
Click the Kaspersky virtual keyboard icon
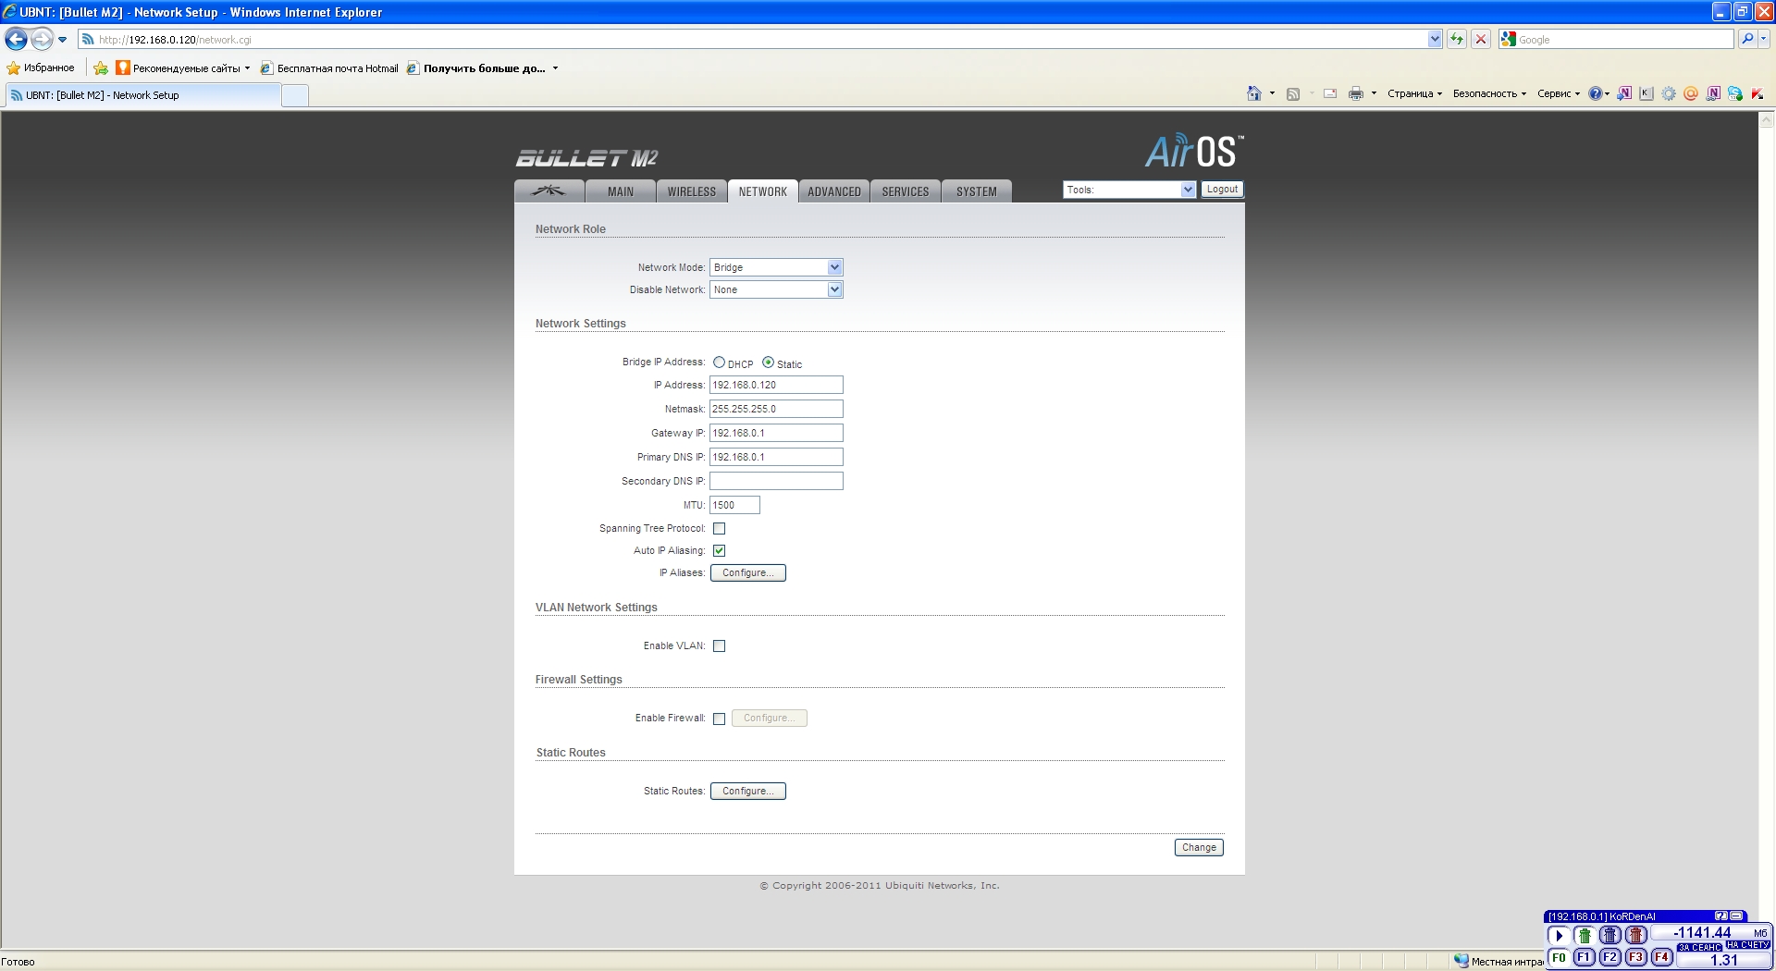tap(1646, 93)
